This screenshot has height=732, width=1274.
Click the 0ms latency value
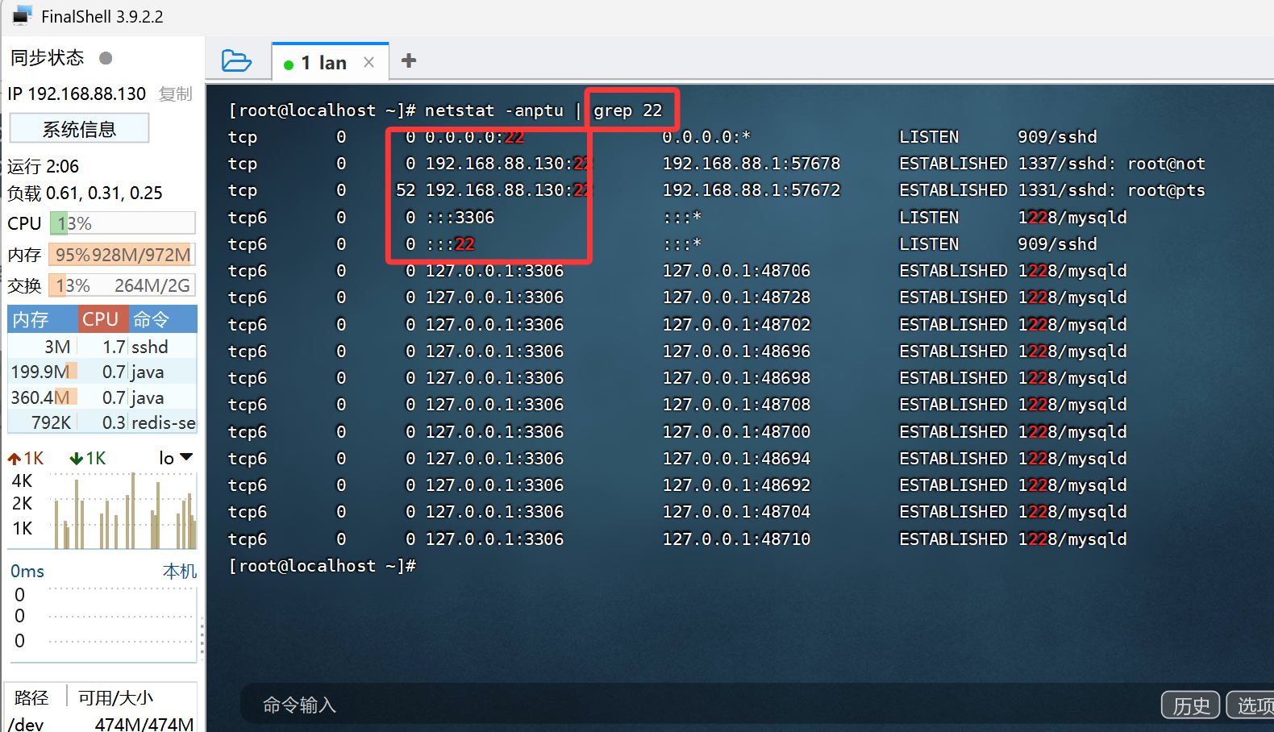click(27, 572)
